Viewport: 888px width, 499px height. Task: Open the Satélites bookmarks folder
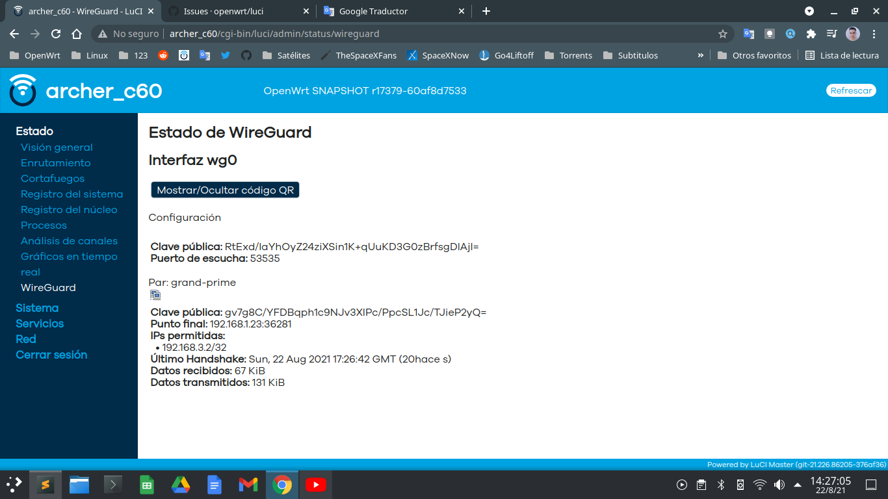[x=286, y=55]
